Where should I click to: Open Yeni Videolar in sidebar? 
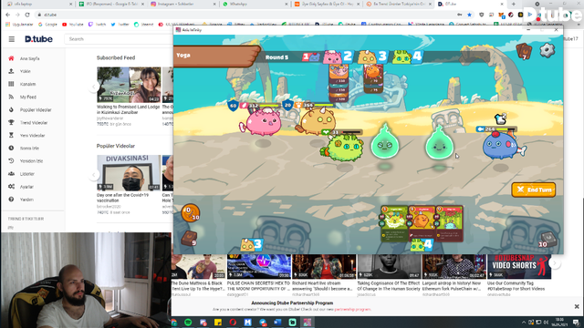[x=33, y=136]
